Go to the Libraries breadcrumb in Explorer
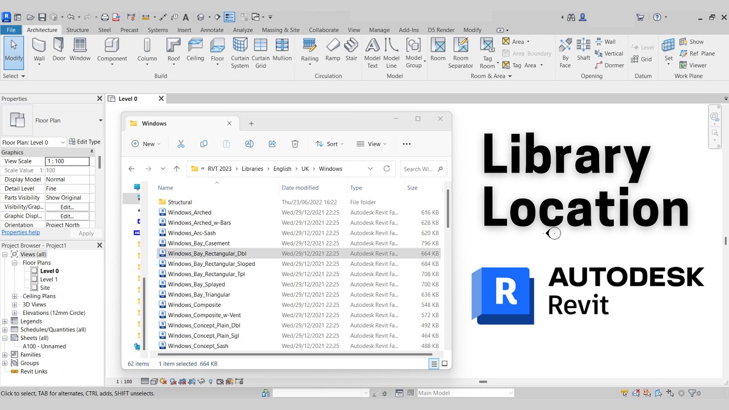Screen dimensions: 729x410 (252, 169)
